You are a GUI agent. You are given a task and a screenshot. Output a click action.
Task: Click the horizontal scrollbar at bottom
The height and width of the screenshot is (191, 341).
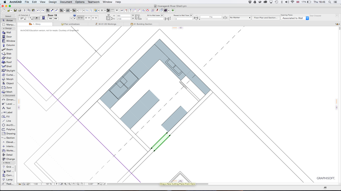pos(157,184)
